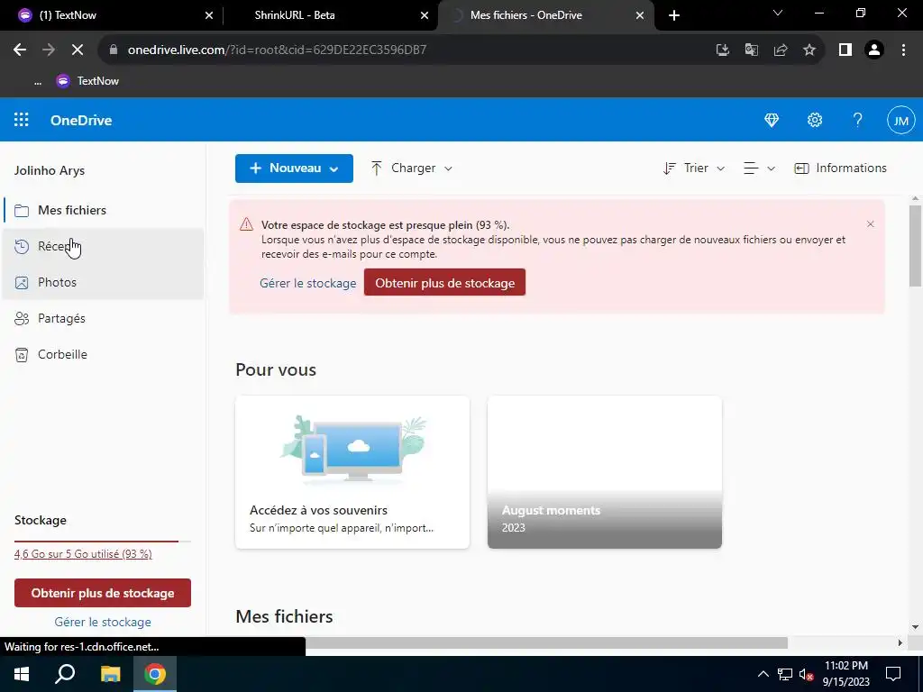Click the Premium diamond icon
The height and width of the screenshot is (692, 923).
[x=772, y=120]
